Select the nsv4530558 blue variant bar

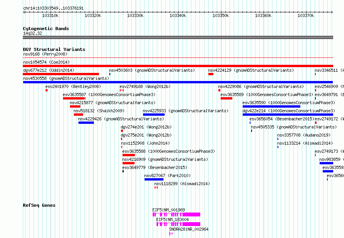(178, 82)
